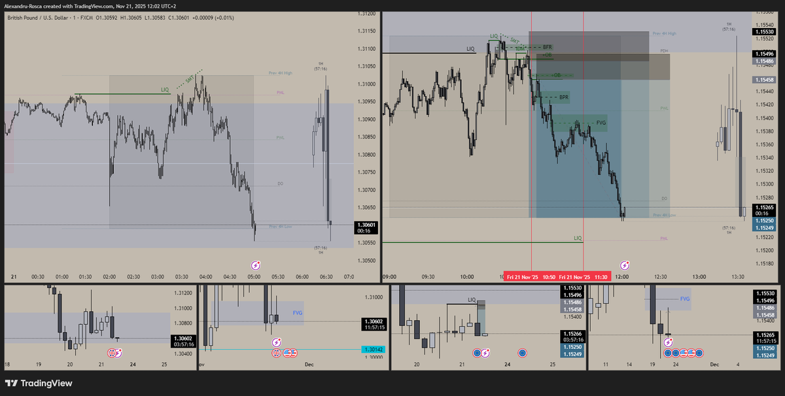785x396 pixels.
Task: Click the lightning event icon near 12:00 on right main chart
Action: click(625, 265)
